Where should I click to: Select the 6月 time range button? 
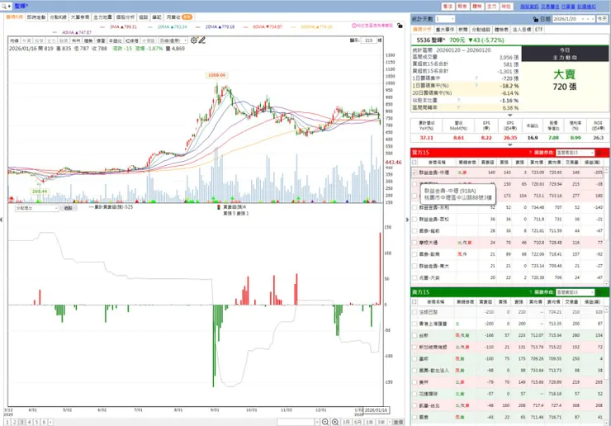point(358,422)
